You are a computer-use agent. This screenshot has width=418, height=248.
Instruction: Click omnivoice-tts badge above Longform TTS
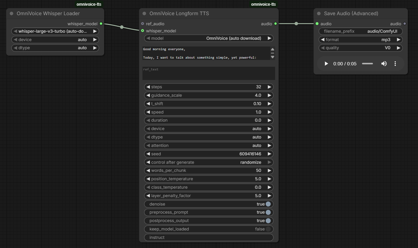263,4
